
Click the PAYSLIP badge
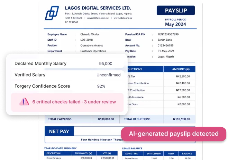[176, 10]
